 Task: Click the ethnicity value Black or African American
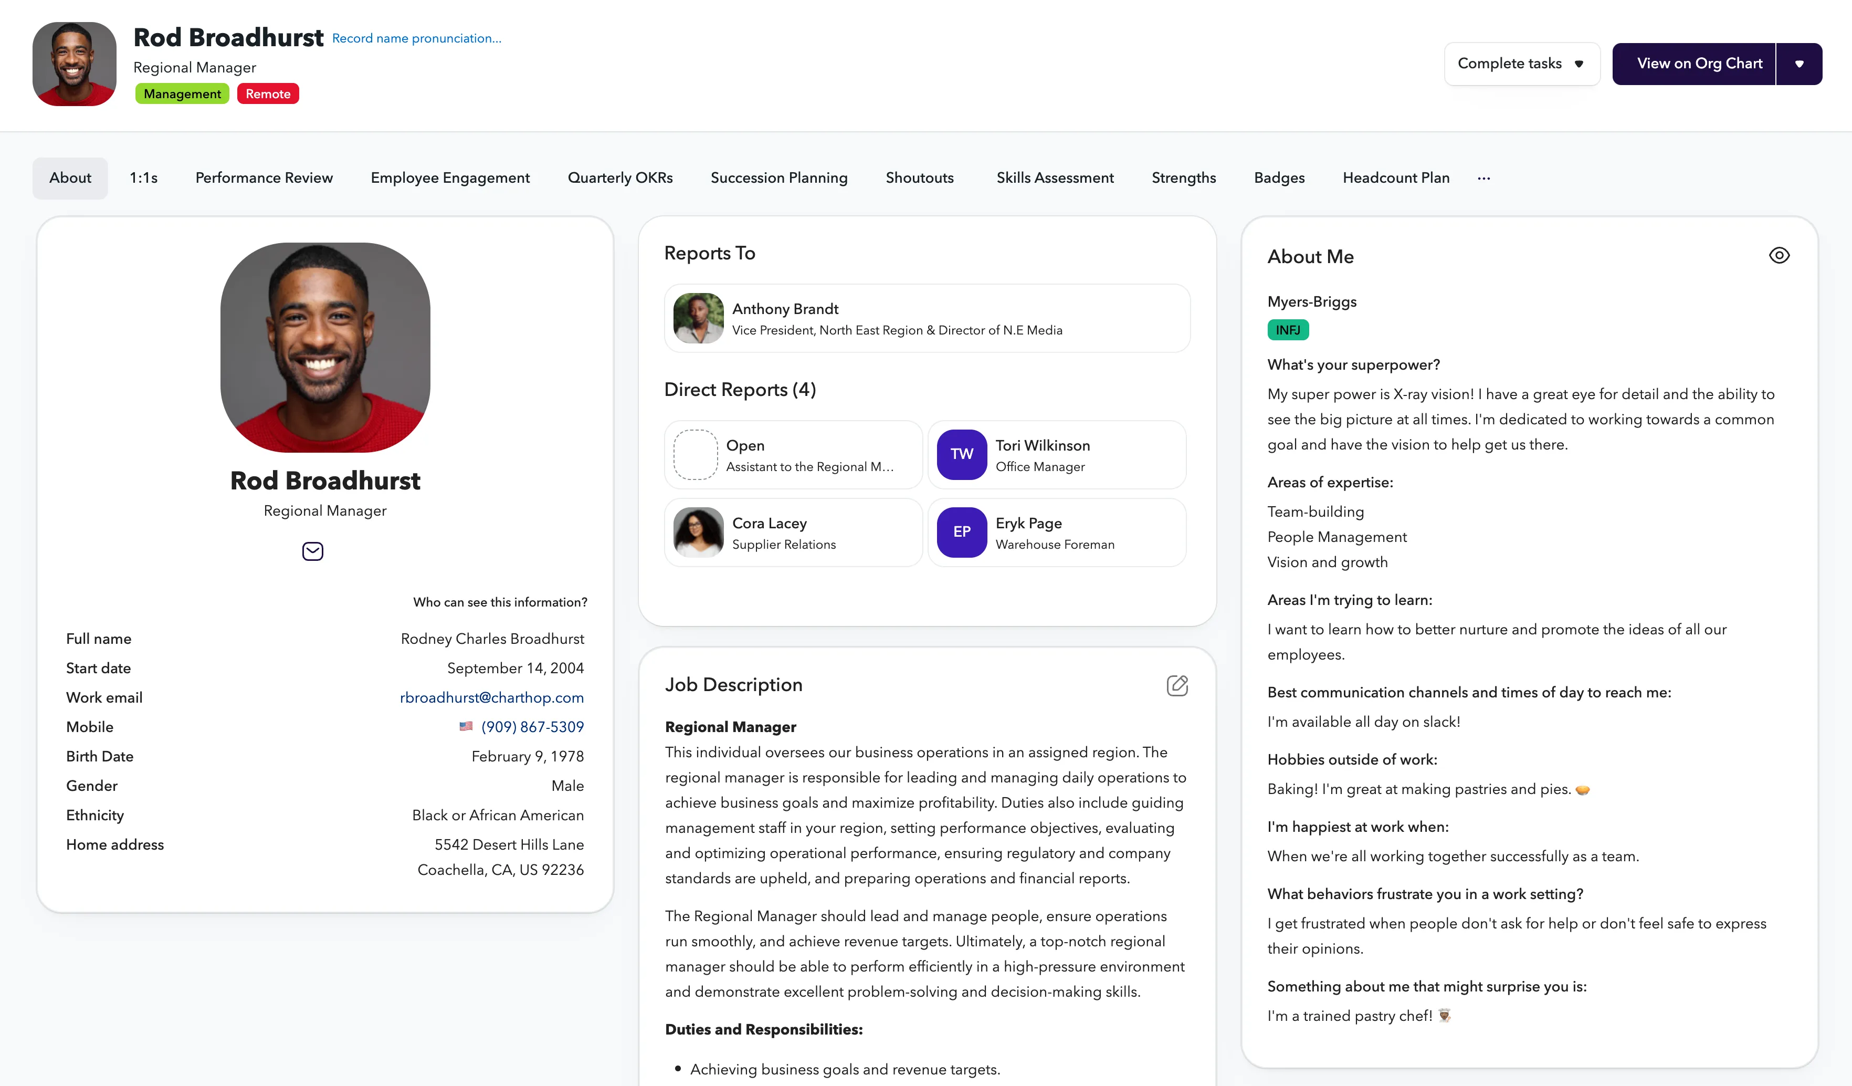tap(498, 814)
